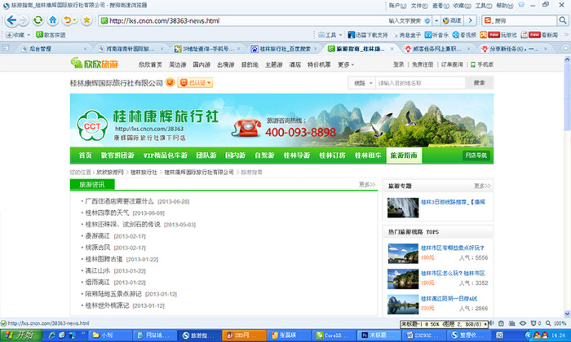571x342 pixels.
Task: Click the skin shirt icon in title bar
Action: click(x=521, y=5)
